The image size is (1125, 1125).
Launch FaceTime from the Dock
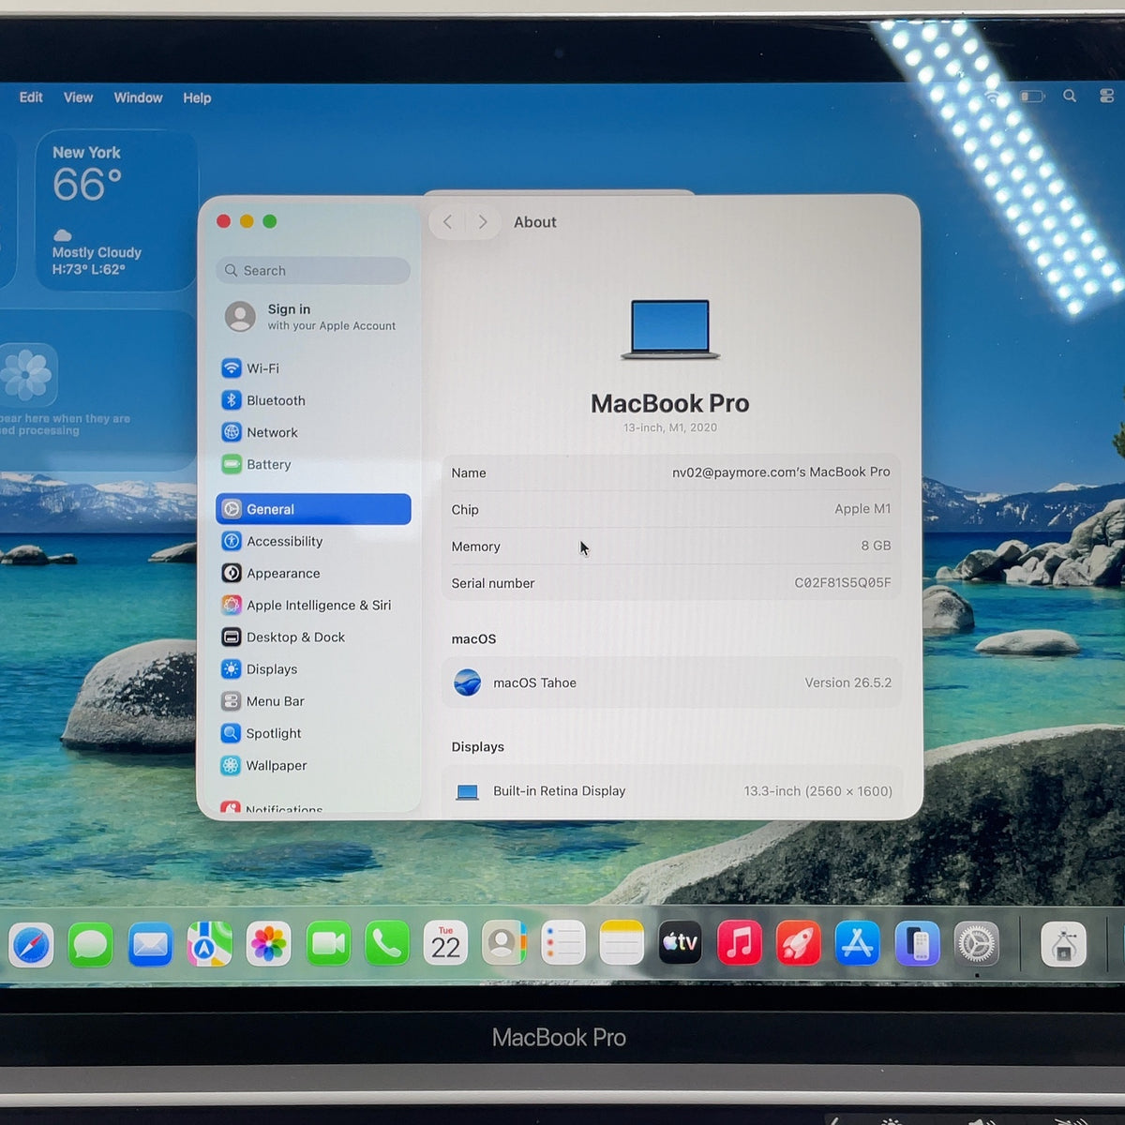point(328,944)
